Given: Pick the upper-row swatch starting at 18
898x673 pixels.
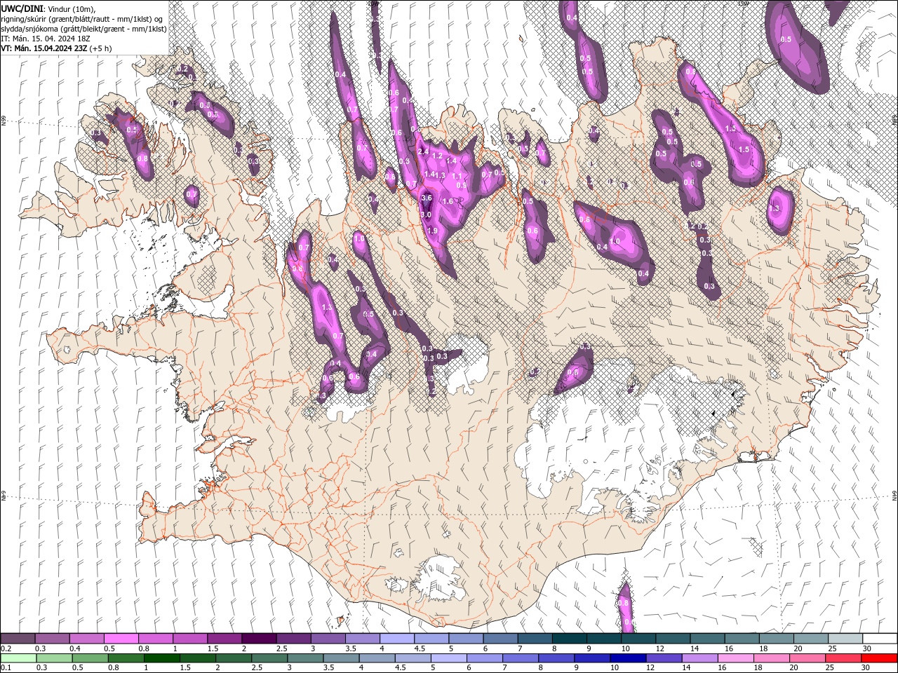Looking at the screenshot, I should [x=775, y=639].
